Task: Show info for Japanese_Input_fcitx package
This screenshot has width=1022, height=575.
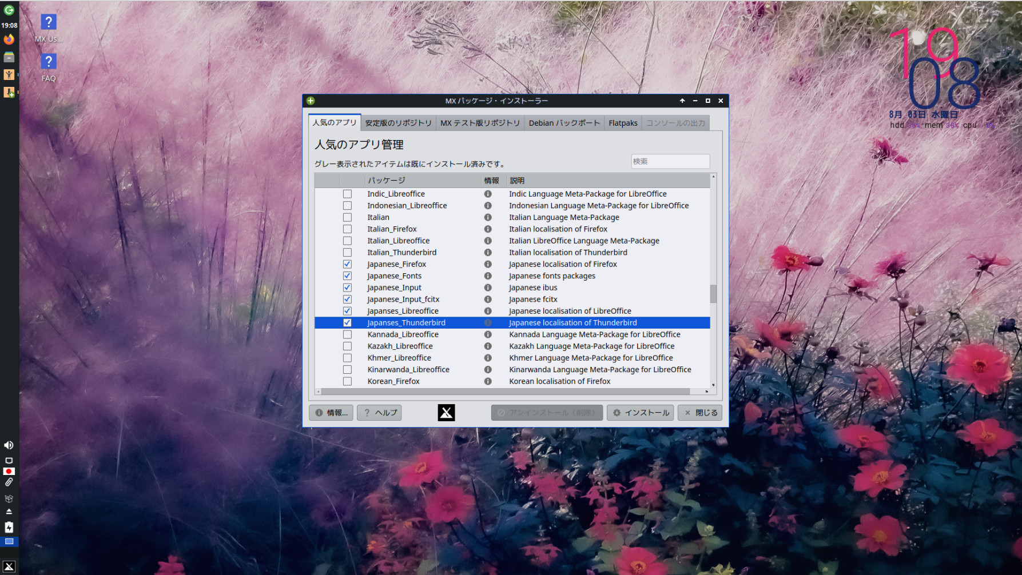Action: point(488,300)
